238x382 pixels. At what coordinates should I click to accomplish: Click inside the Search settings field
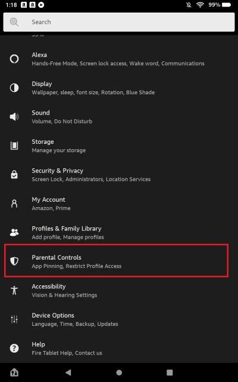click(x=119, y=22)
